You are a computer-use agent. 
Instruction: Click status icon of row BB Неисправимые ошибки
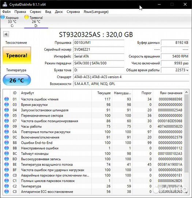pos(7,148)
